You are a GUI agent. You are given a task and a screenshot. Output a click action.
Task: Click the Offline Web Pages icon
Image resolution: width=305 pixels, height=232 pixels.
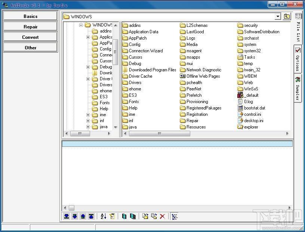pos(183,76)
